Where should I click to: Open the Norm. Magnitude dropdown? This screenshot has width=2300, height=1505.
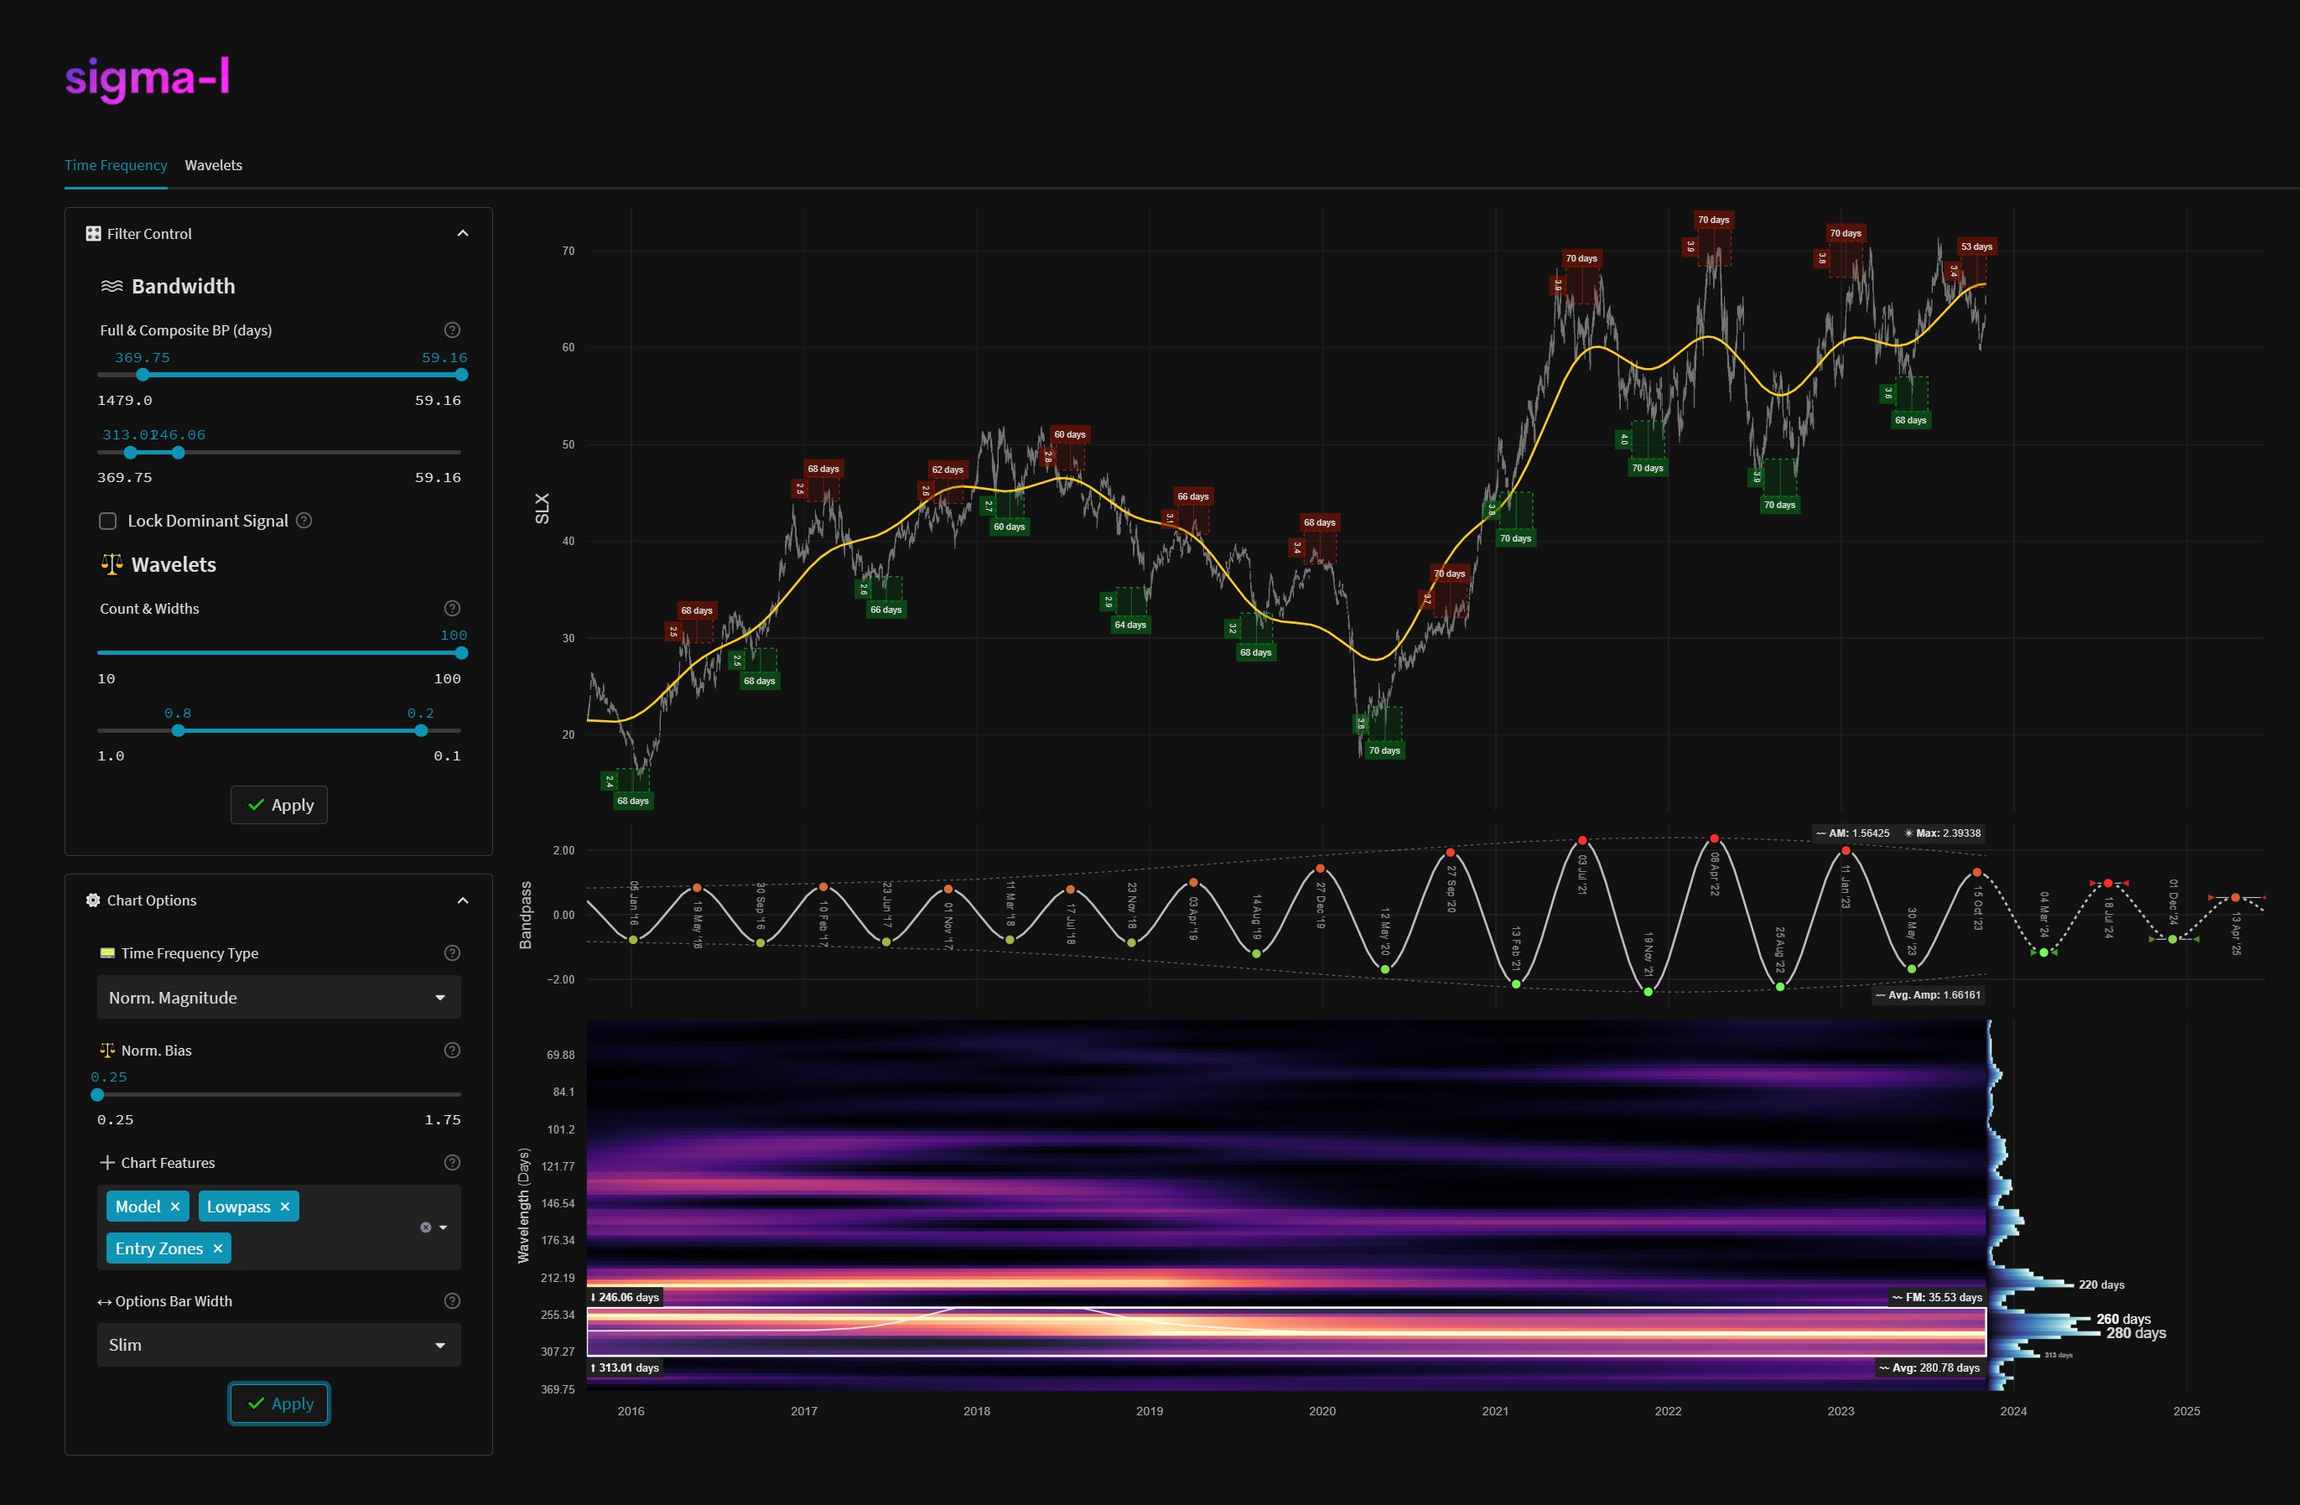click(279, 998)
